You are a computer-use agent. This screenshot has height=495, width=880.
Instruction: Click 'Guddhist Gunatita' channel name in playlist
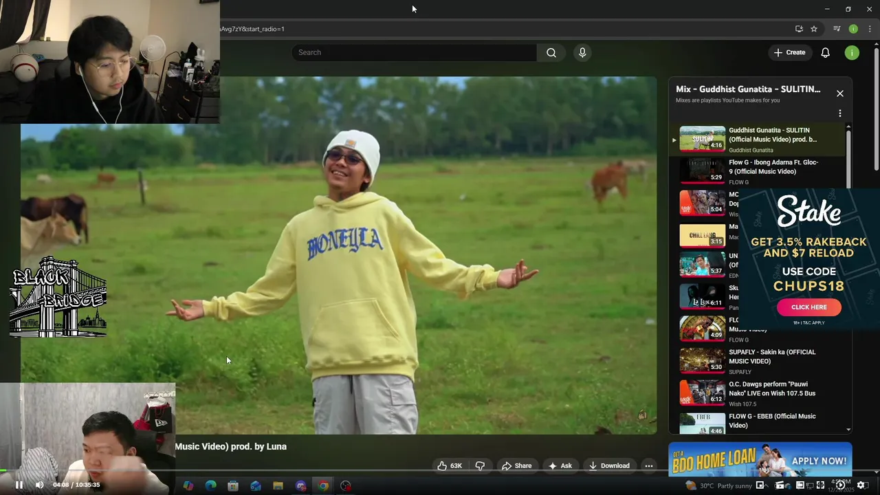point(751,150)
